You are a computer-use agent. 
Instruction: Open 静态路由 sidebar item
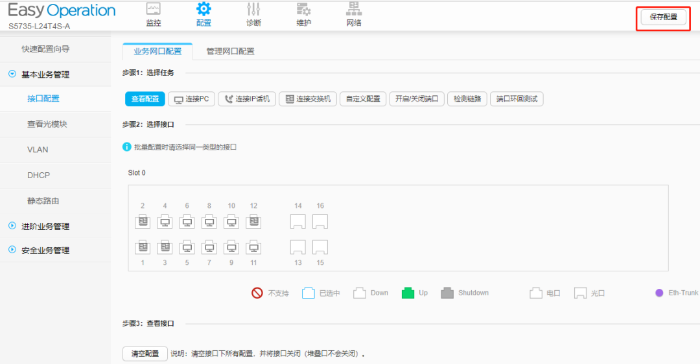pos(43,201)
